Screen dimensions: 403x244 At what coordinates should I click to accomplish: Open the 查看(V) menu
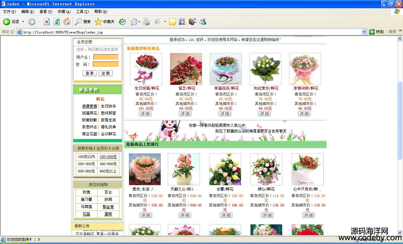point(46,12)
